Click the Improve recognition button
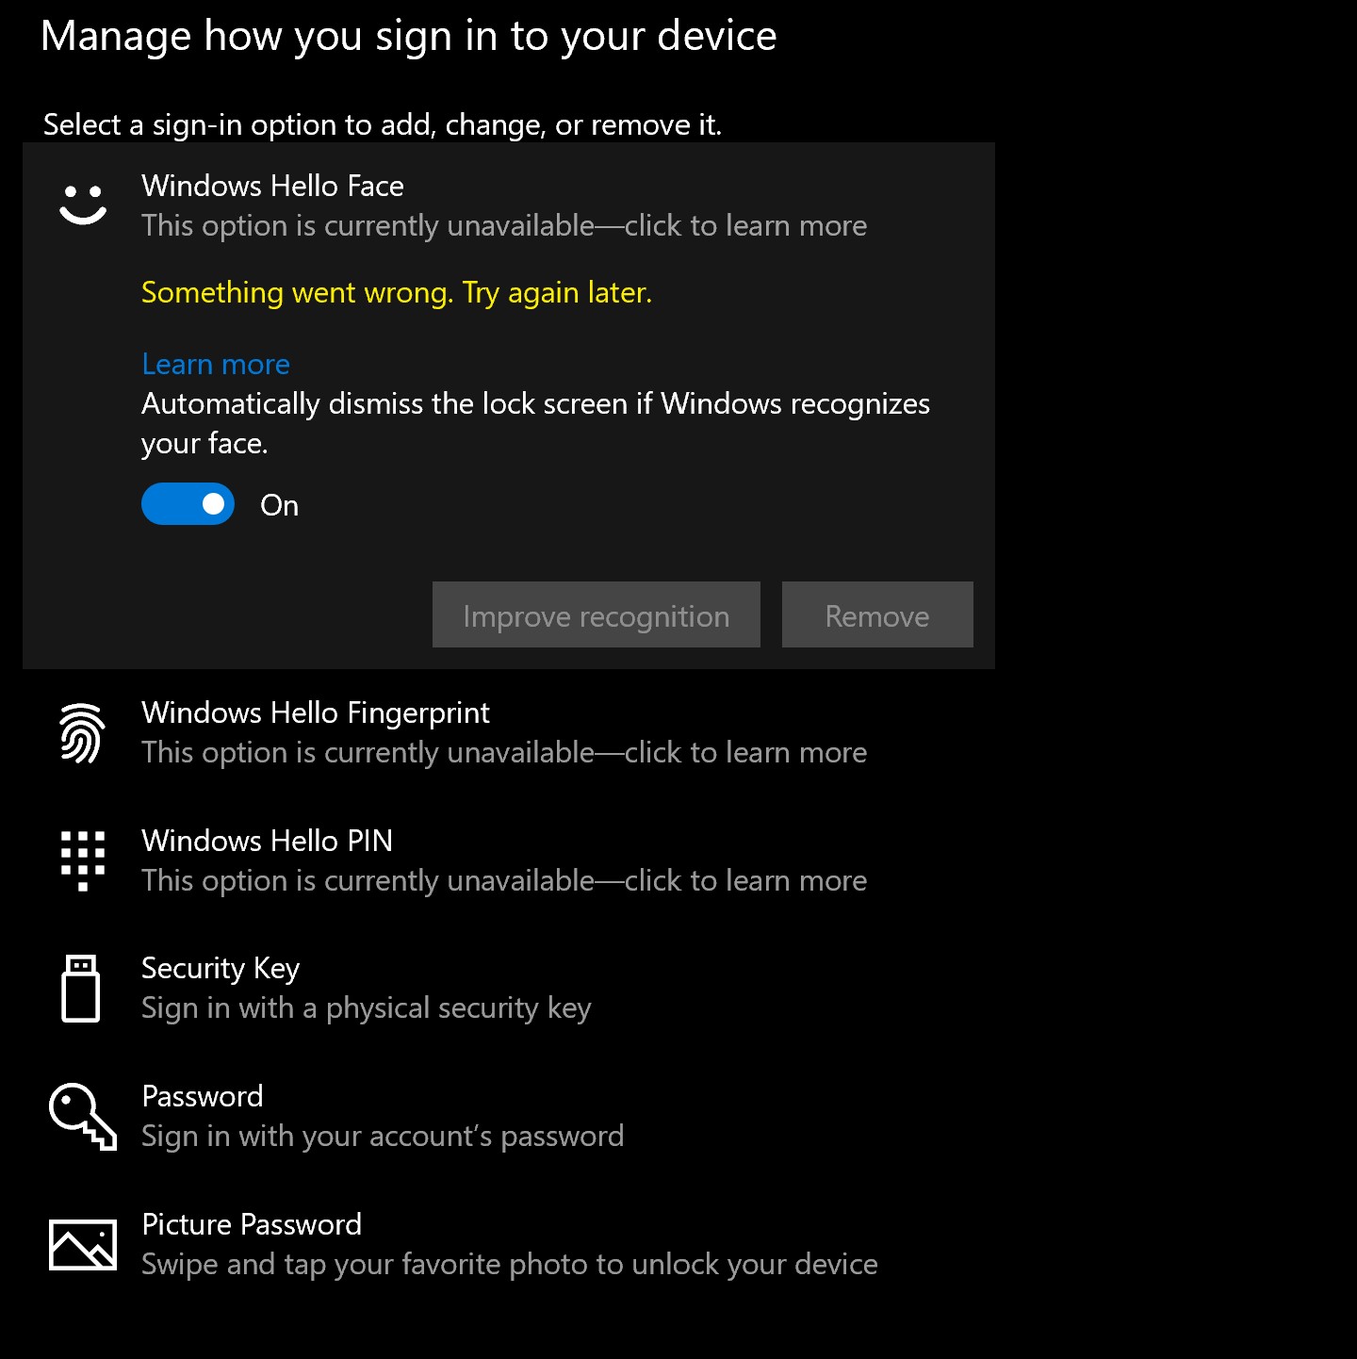Image resolution: width=1357 pixels, height=1359 pixels. point(597,614)
